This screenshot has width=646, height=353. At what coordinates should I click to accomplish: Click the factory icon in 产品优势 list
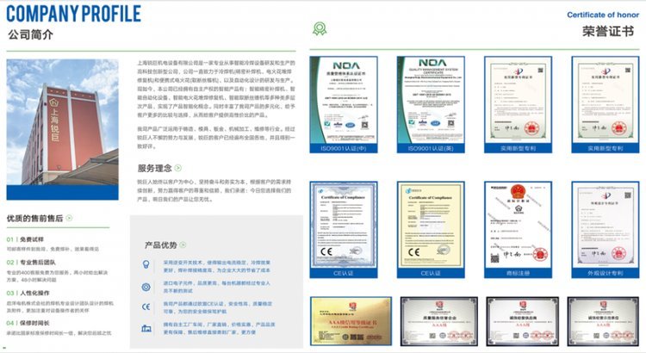pyautogui.click(x=147, y=328)
